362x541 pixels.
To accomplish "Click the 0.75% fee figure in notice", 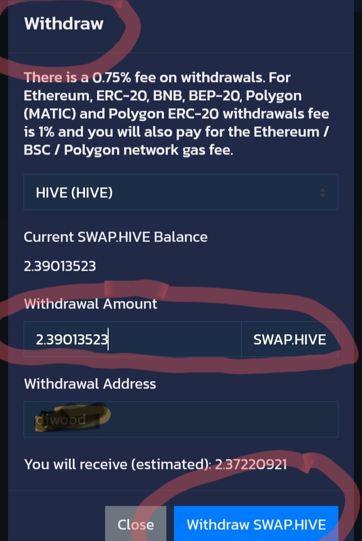I will [x=112, y=78].
